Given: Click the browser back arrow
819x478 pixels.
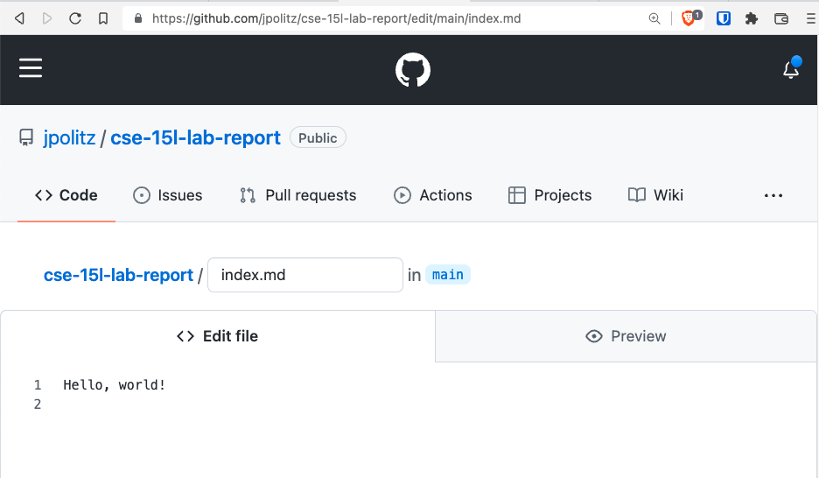Looking at the screenshot, I should tap(19, 18).
